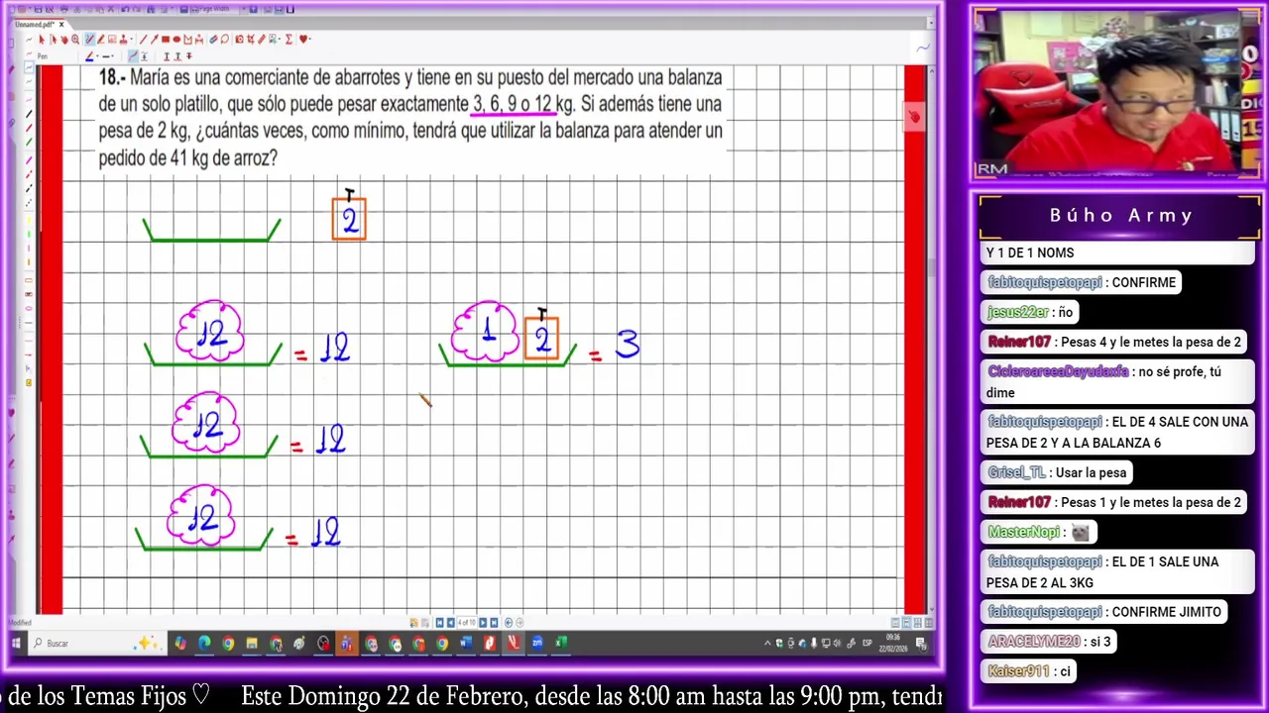Open the line style dropdown
1269x713 pixels.
pyautogui.click(x=113, y=56)
